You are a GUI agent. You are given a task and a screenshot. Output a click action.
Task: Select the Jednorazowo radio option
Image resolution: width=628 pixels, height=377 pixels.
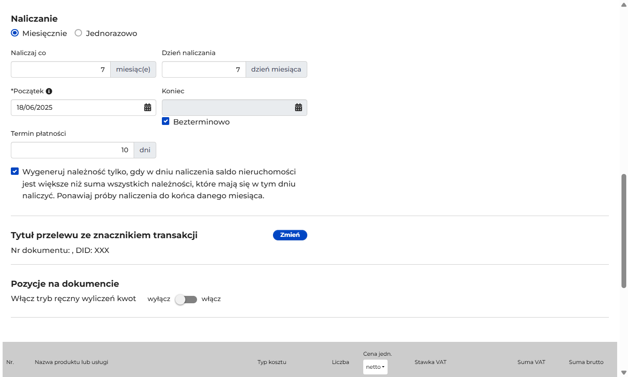click(x=78, y=33)
